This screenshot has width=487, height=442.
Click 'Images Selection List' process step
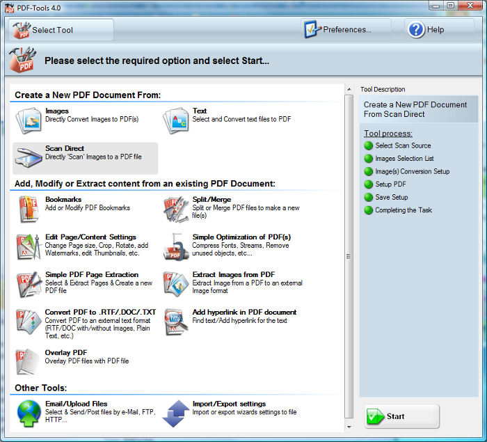[404, 159]
